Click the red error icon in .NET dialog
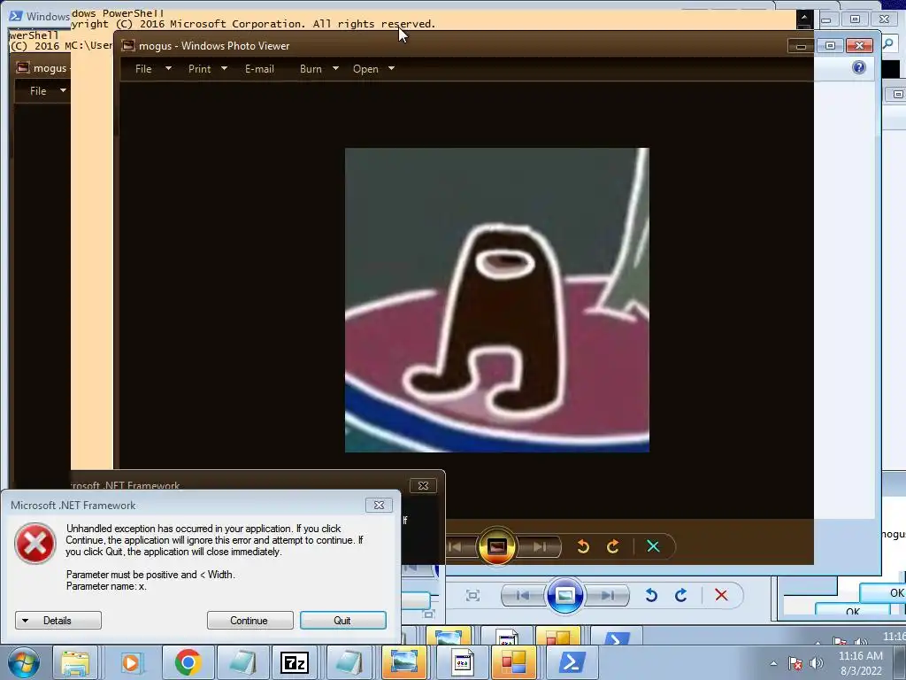Viewport: 906px width, 680px height. (35, 544)
